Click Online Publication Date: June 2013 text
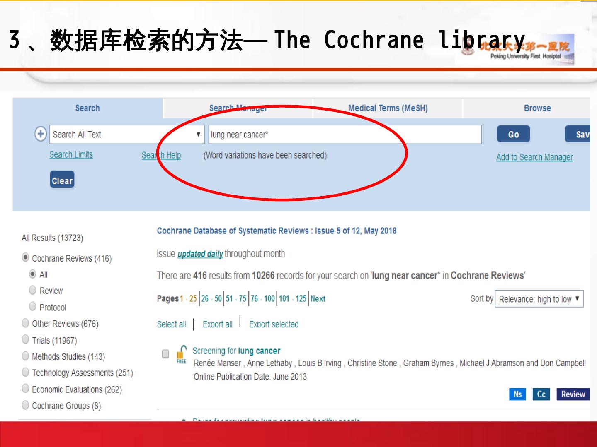The image size is (597, 447). click(250, 377)
